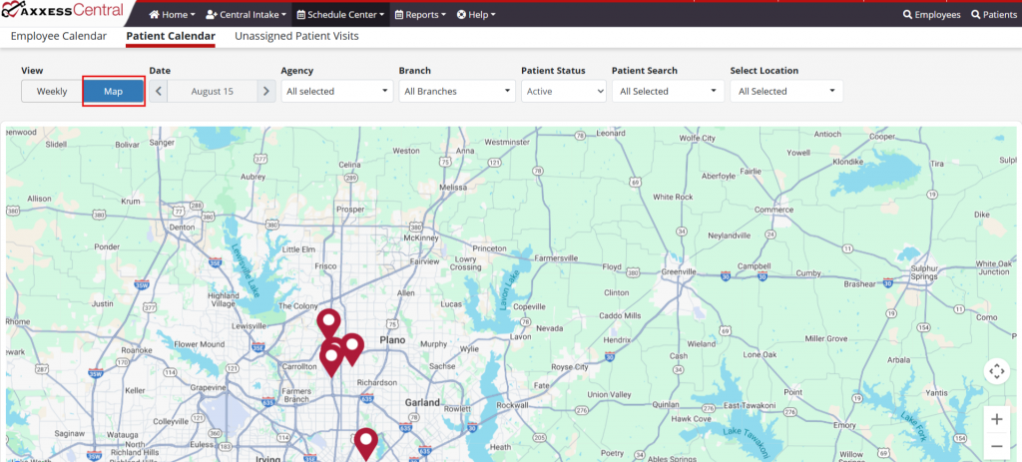The image size is (1022, 462).
Task: Select the Patient Calendar tab
Action: [x=170, y=37]
